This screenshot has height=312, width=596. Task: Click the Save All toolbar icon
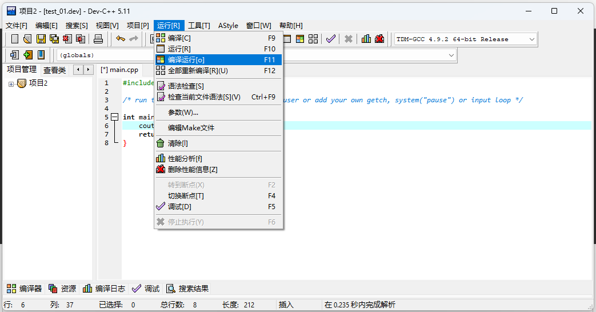point(54,39)
